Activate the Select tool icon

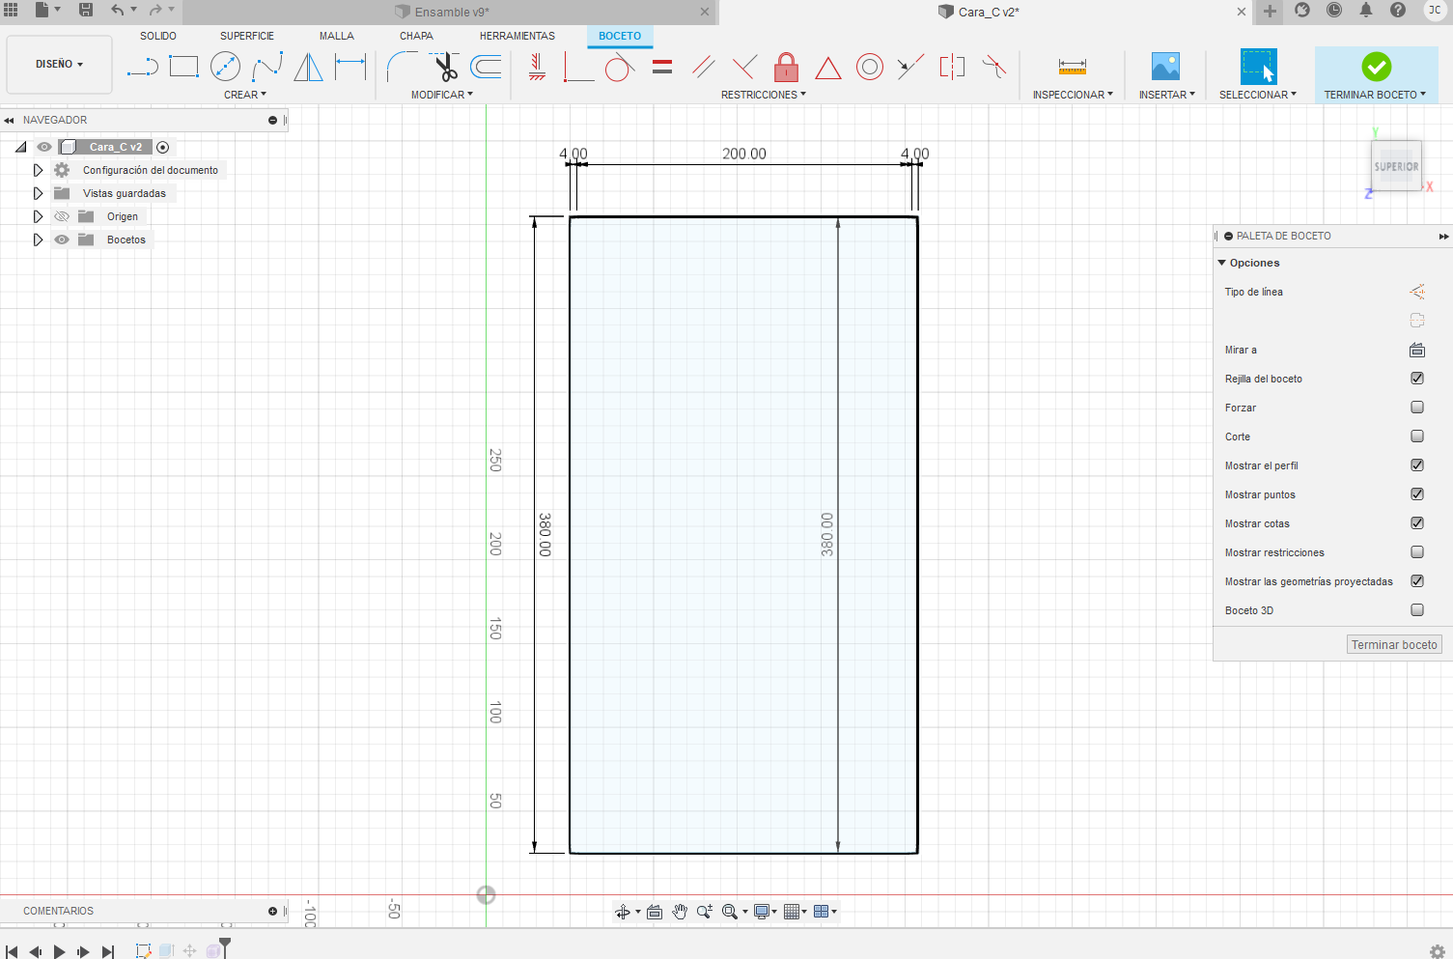tap(1258, 67)
